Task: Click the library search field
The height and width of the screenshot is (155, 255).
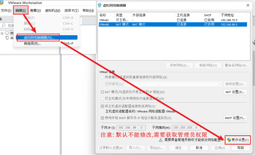Action: click(x=7, y=25)
